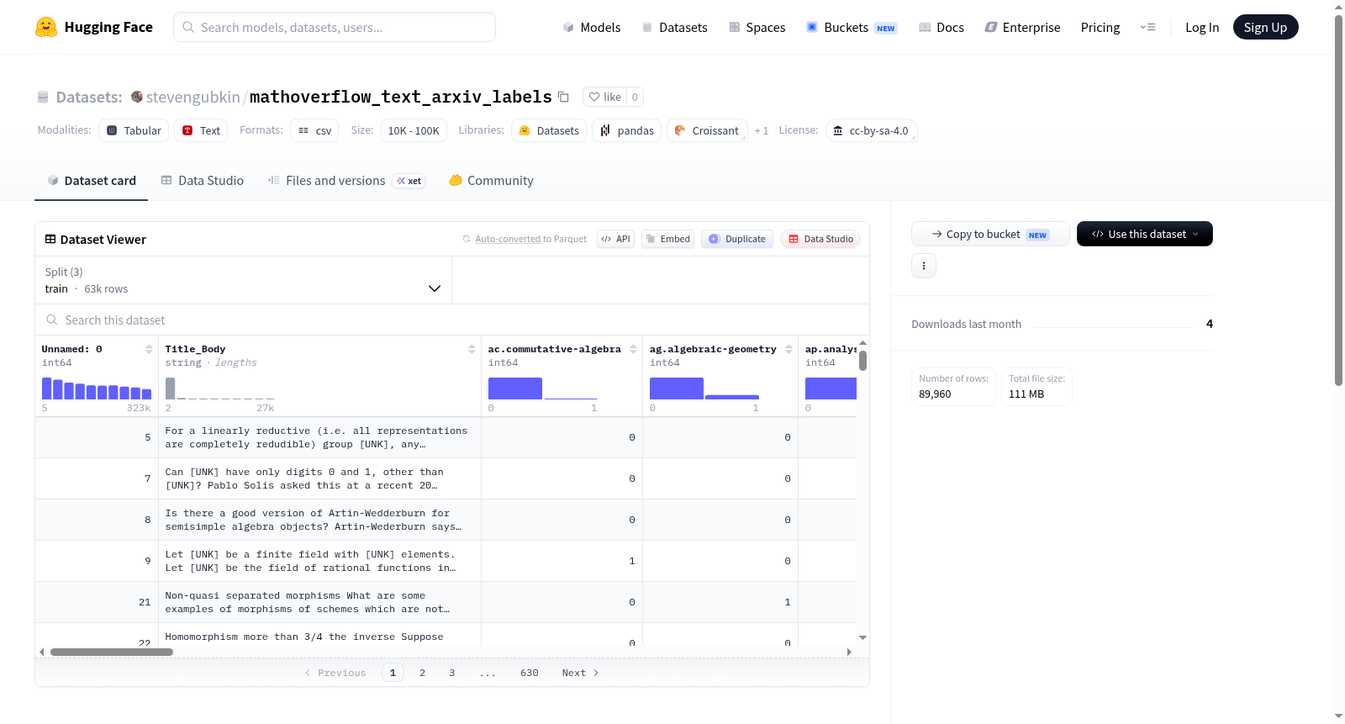1345x724 pixels.
Task: Copy dataset name with the copy icon
Action: click(563, 97)
